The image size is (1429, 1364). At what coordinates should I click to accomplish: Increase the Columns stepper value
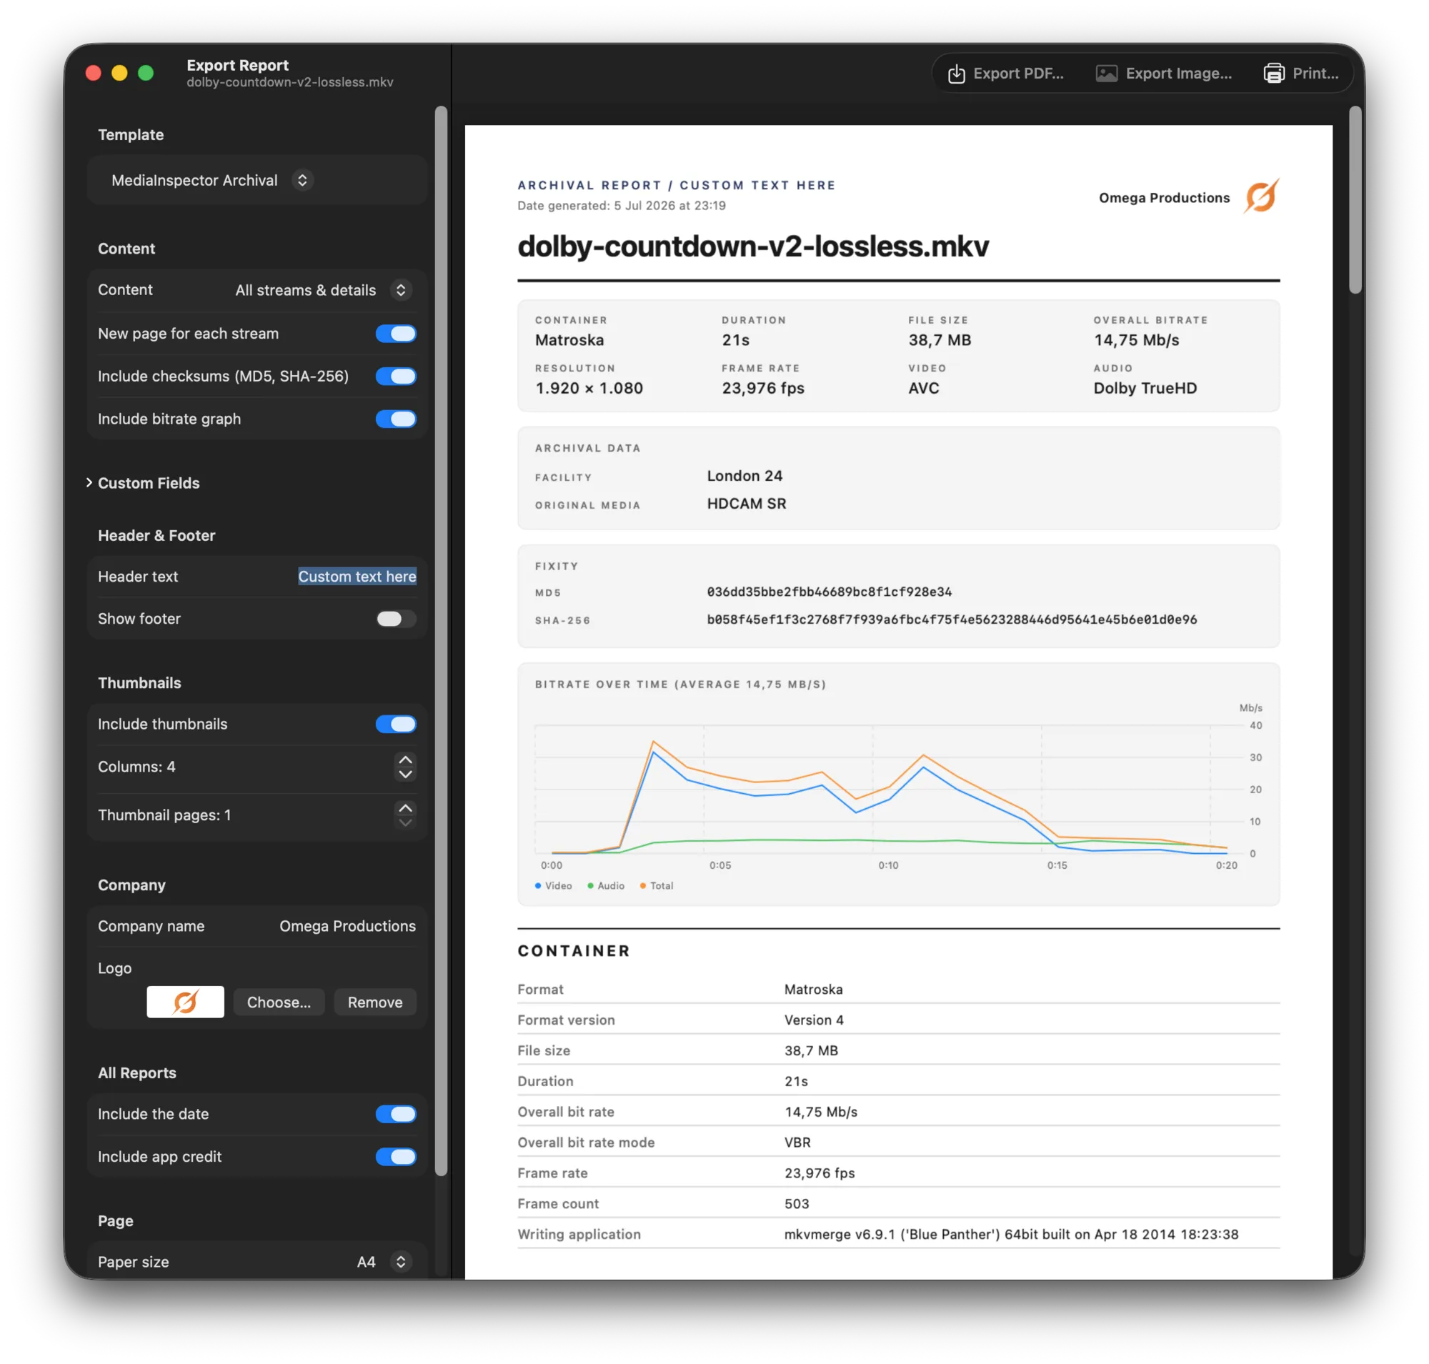[405, 760]
